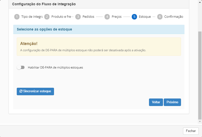Select the step 4 circle badge

107,17
